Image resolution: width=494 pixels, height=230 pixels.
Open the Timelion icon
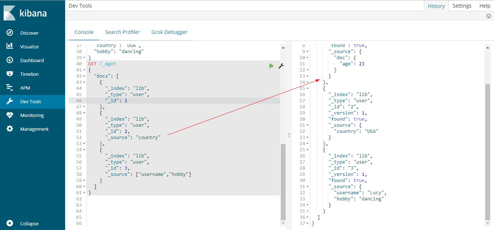click(x=10, y=74)
